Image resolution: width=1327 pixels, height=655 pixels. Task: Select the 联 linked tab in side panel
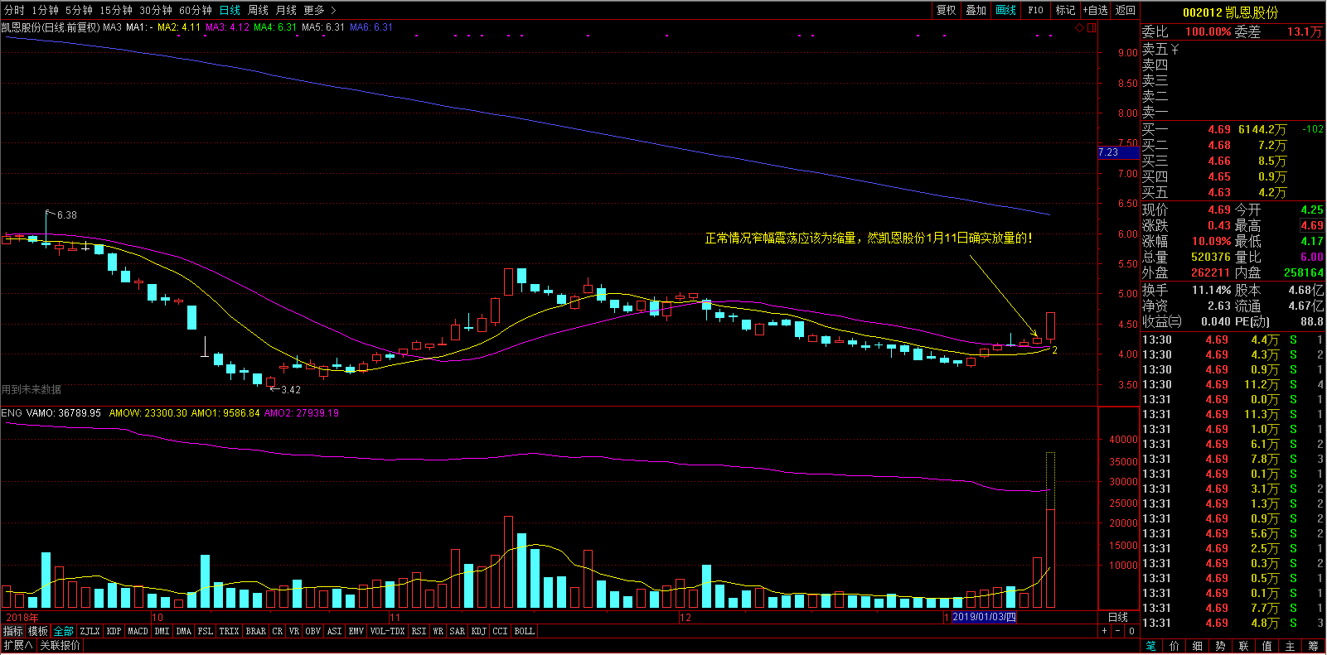click(1244, 646)
